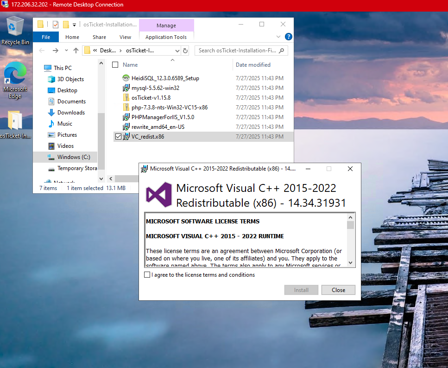Open the address bar history dropdown
This screenshot has height=368, width=448.
click(x=177, y=51)
